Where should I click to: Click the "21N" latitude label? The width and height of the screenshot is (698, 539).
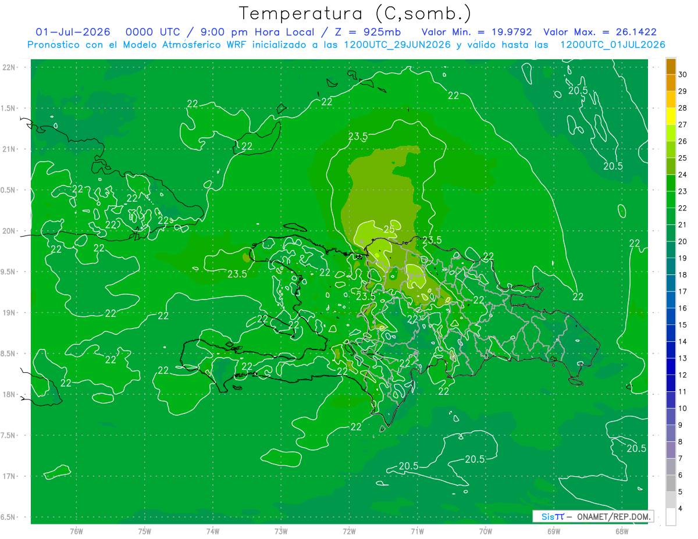8,149
